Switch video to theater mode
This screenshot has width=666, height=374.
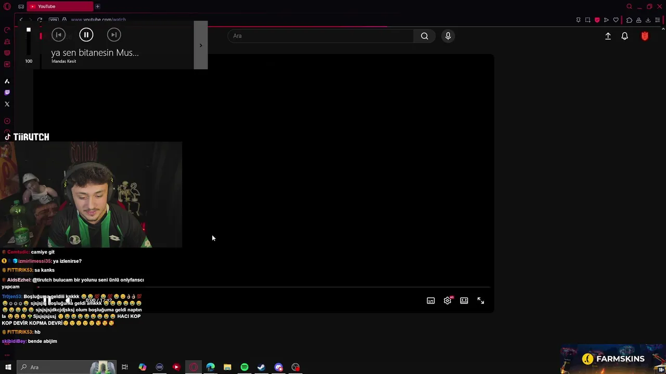click(x=464, y=301)
